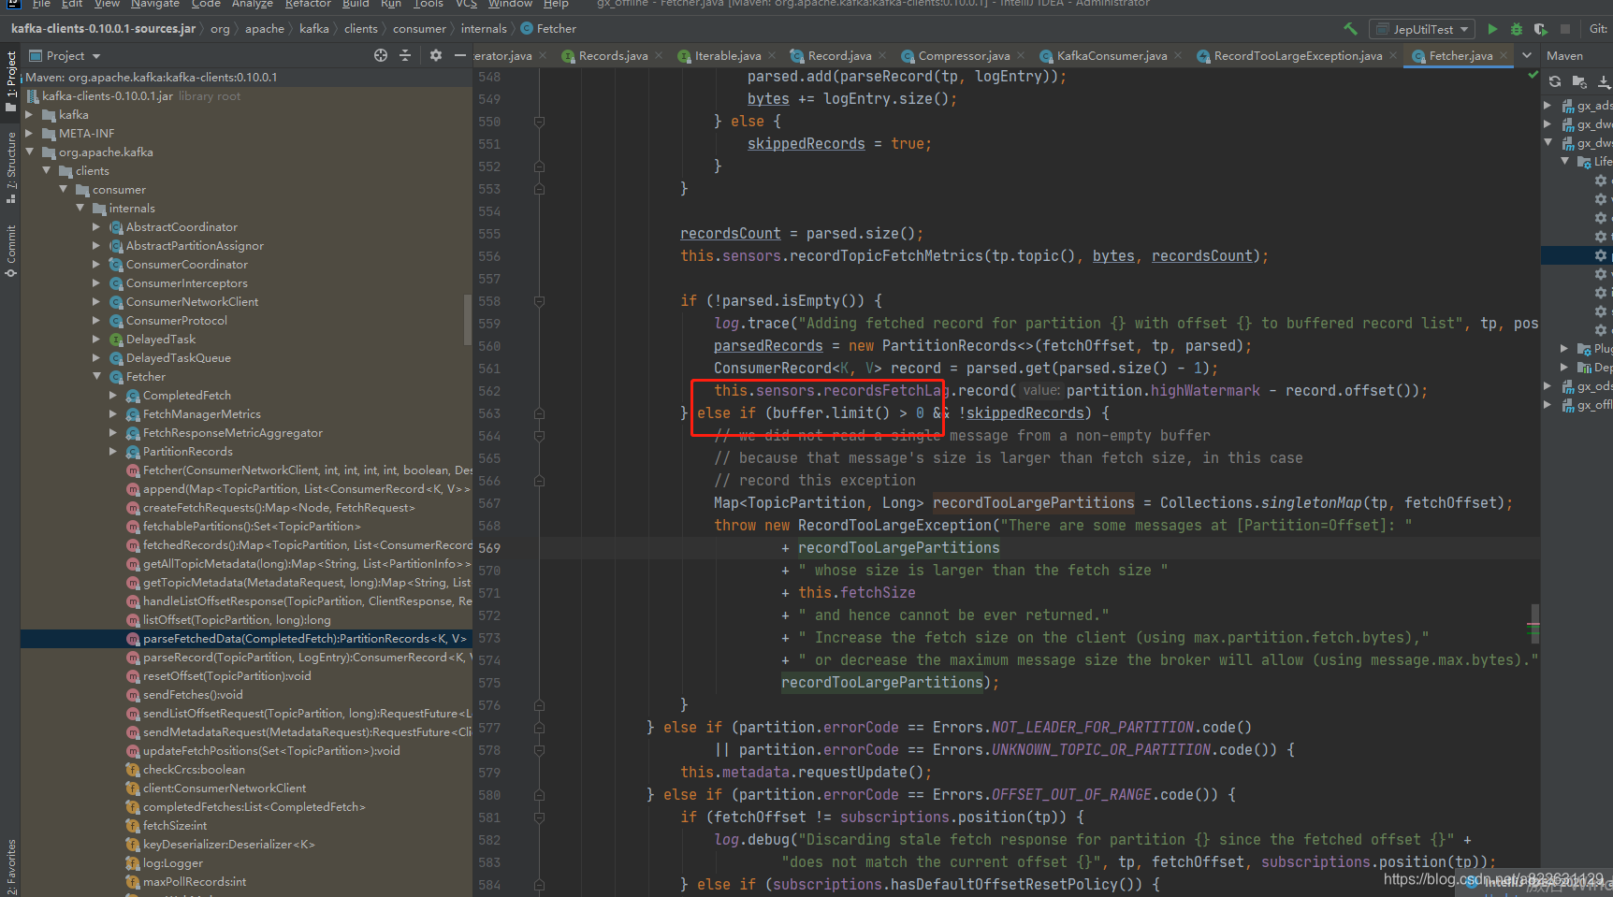Click the gray Stop square icon
The height and width of the screenshot is (897, 1613).
[x=1565, y=29]
